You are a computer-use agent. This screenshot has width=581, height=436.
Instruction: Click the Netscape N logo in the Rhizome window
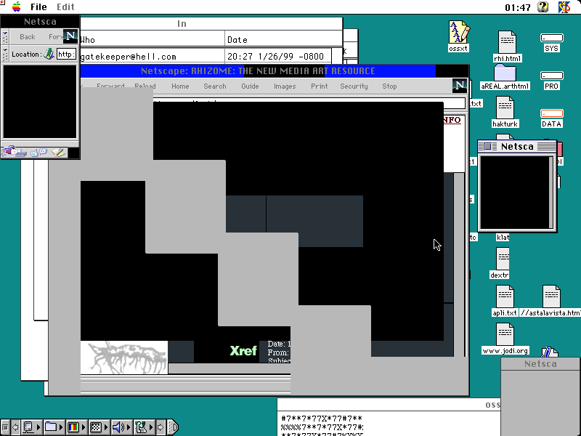pos(459,86)
